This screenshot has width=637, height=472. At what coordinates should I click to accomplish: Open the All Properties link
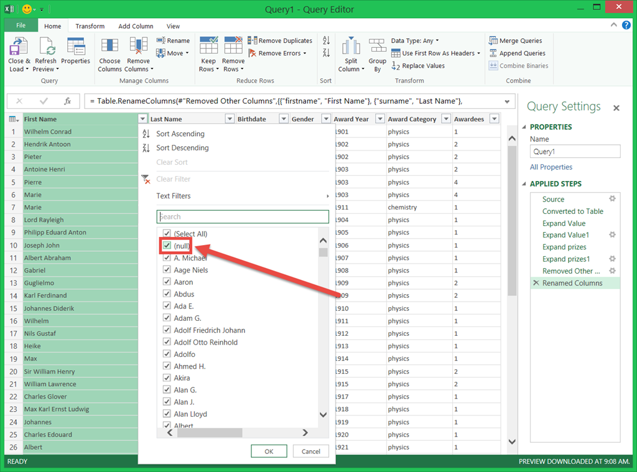click(551, 167)
